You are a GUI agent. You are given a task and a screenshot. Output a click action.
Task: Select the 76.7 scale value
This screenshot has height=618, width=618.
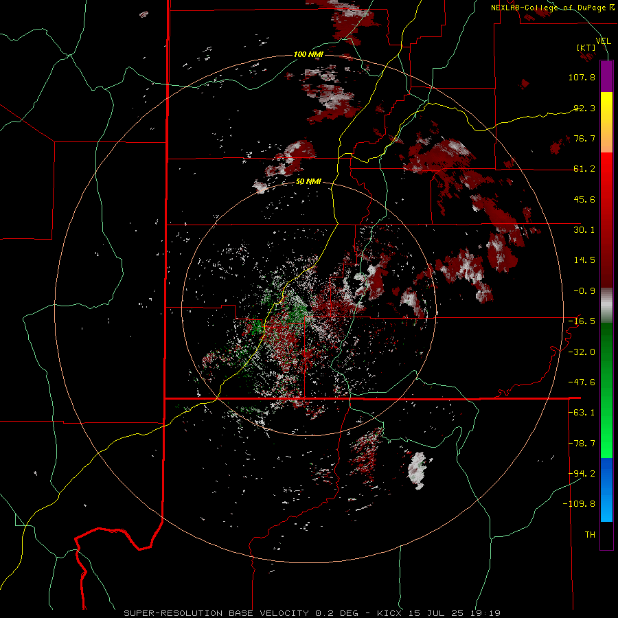click(x=584, y=138)
